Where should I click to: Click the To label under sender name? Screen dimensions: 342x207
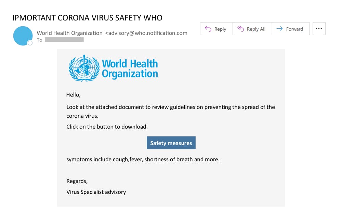[40, 40]
